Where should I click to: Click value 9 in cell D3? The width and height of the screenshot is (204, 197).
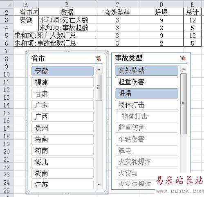(161, 20)
